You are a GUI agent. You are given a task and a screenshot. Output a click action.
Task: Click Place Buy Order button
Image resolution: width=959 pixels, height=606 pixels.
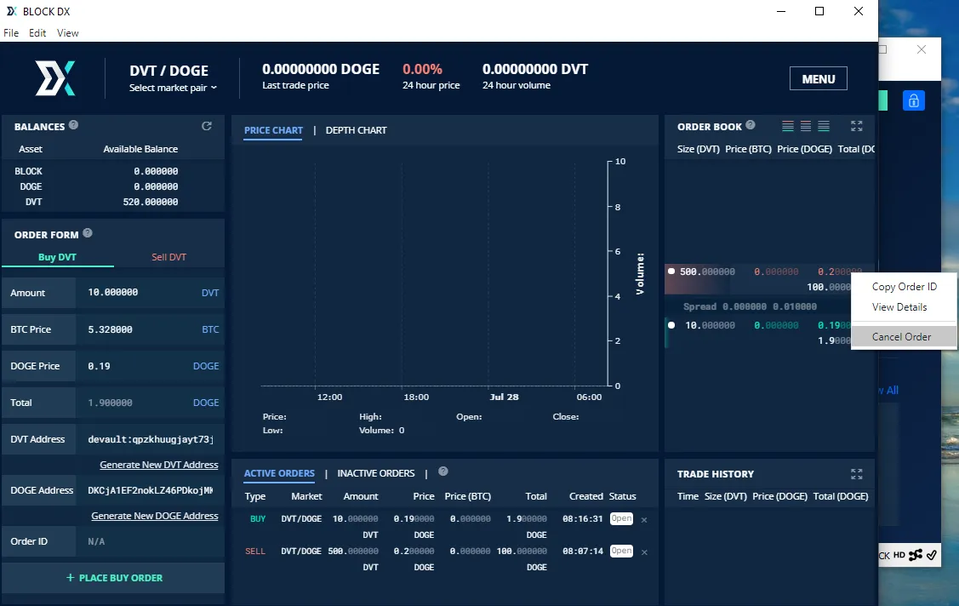point(114,578)
